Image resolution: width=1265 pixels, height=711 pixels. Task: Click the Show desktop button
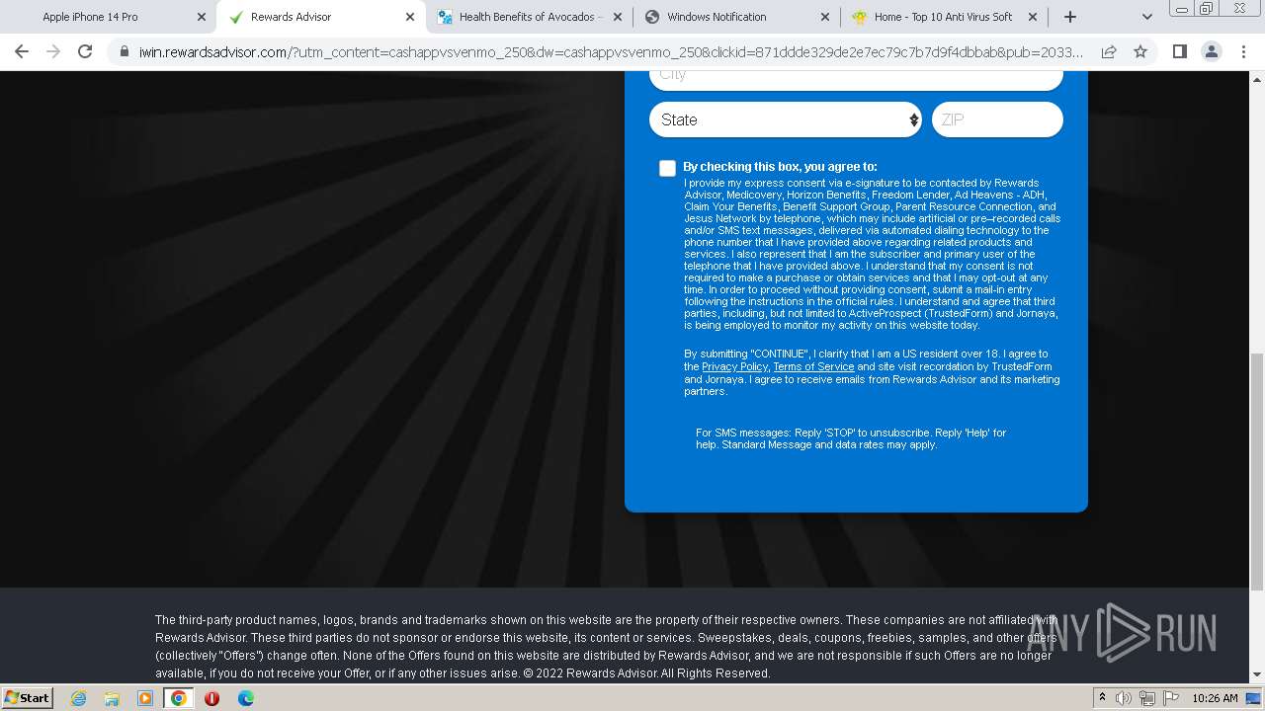click(1254, 698)
